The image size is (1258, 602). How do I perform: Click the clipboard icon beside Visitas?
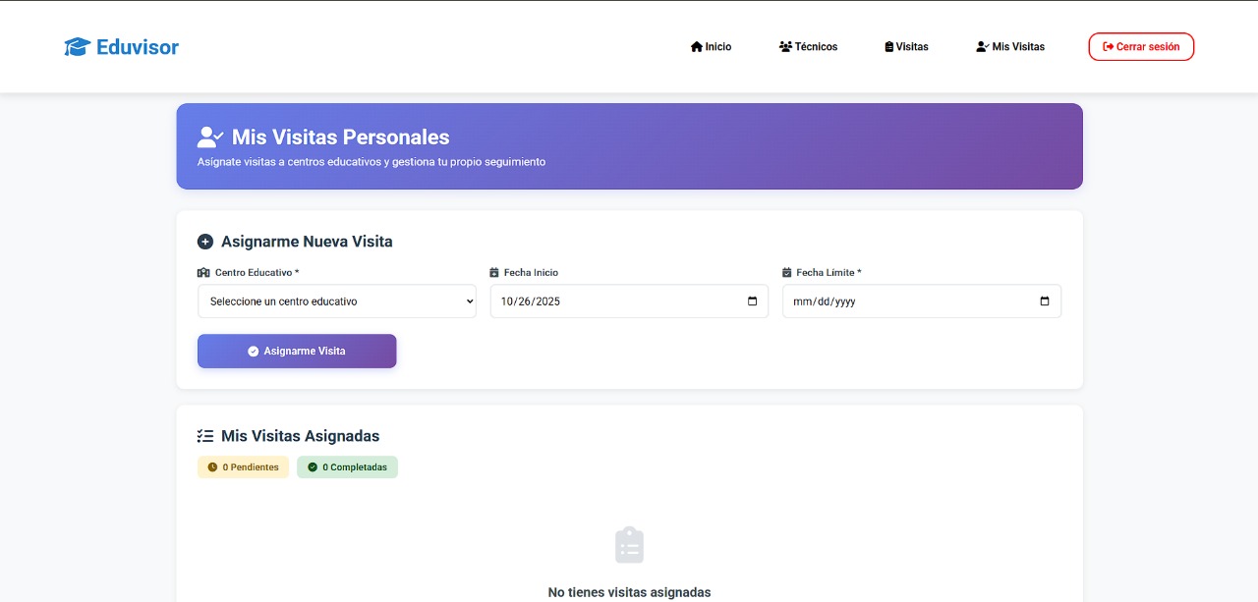coord(889,47)
